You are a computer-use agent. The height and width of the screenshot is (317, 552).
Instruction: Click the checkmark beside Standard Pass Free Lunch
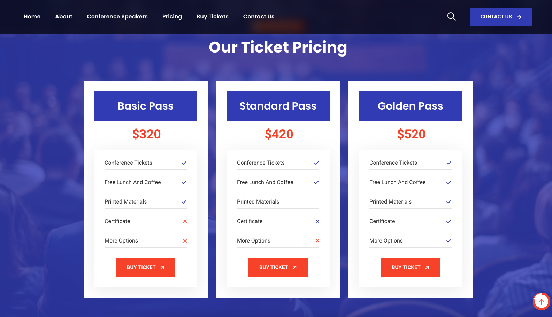[316, 182]
